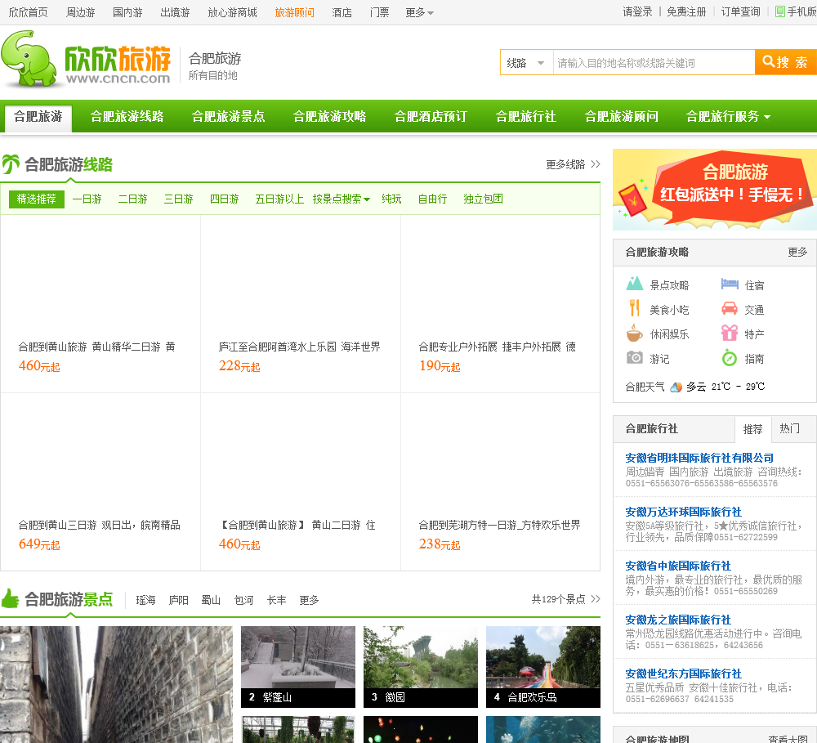Click the cloudy weather icon
Screen dimensions: 817x743
(x=676, y=387)
